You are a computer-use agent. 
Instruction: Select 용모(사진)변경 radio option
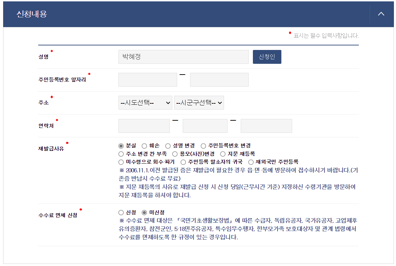[175, 154]
